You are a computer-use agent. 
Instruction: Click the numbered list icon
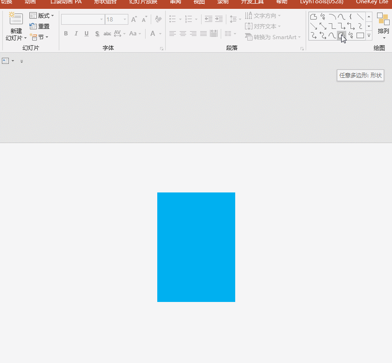pos(189,19)
